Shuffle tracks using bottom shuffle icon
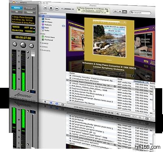Viewport: 163px width, 152px height. [51, 103]
